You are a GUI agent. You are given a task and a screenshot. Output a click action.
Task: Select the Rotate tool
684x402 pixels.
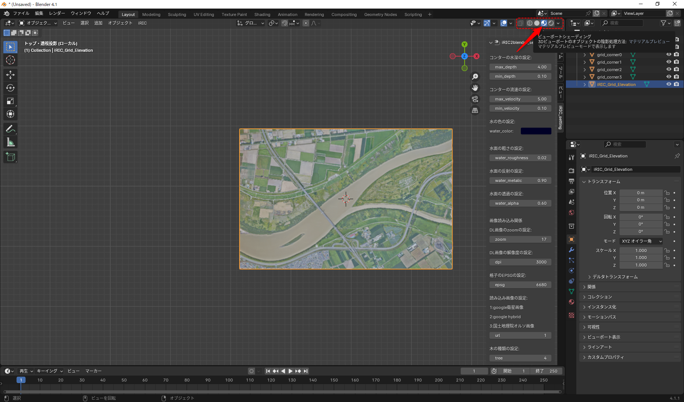click(x=10, y=88)
